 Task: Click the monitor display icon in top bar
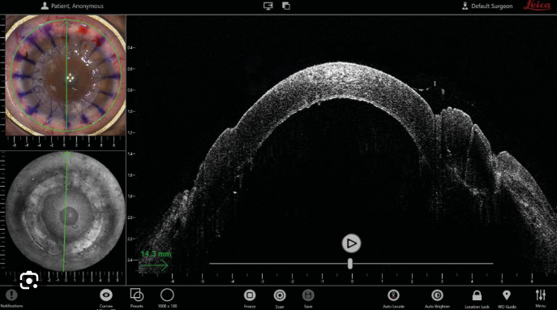(x=268, y=6)
